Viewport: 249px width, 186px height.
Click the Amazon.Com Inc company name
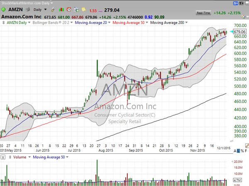click(21, 17)
